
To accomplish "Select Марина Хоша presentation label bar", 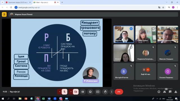I will tap(93, 14).
